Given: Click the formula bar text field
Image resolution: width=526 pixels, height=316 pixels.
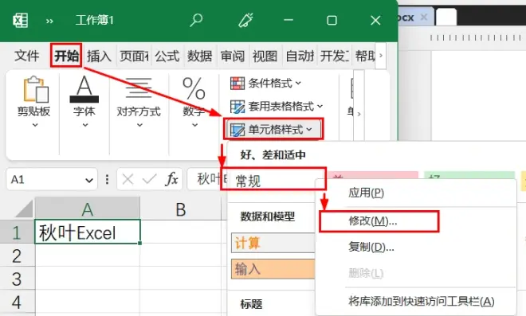Looking at the screenshot, I should pyautogui.click(x=206, y=179).
